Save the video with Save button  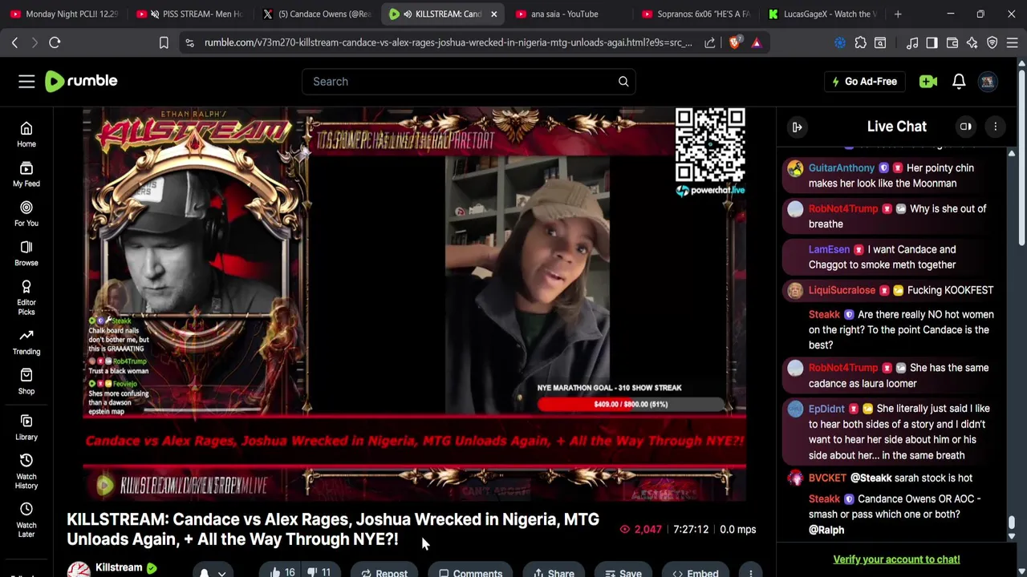(623, 572)
